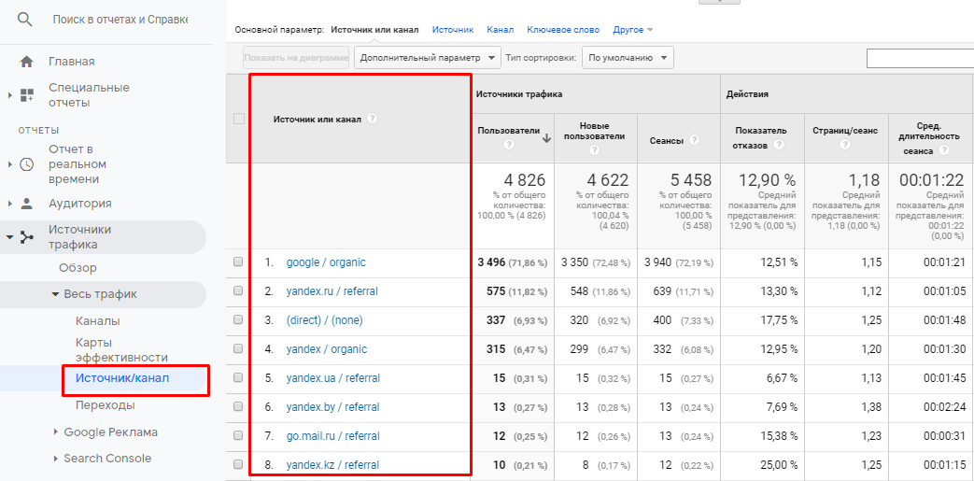The width and height of the screenshot is (974, 481).
Task: Open the yandex.ru / referral link
Action: point(332,291)
